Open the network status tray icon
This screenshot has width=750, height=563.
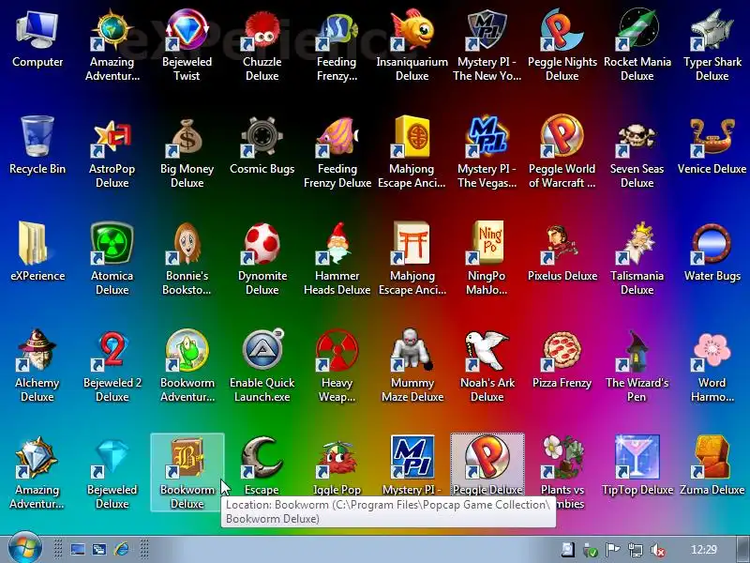point(636,550)
